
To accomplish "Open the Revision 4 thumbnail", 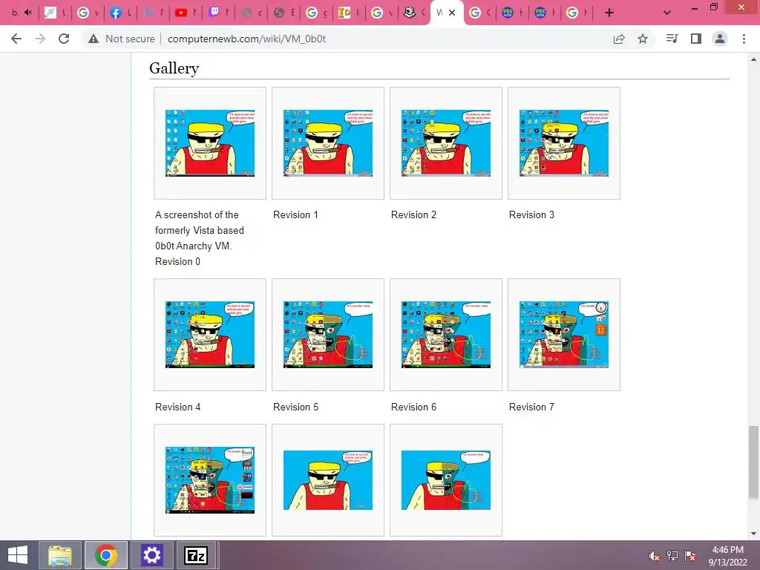I will coord(210,335).
